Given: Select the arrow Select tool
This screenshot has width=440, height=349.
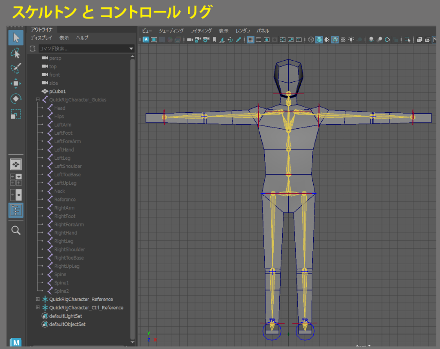Looking at the screenshot, I should (x=16, y=38).
